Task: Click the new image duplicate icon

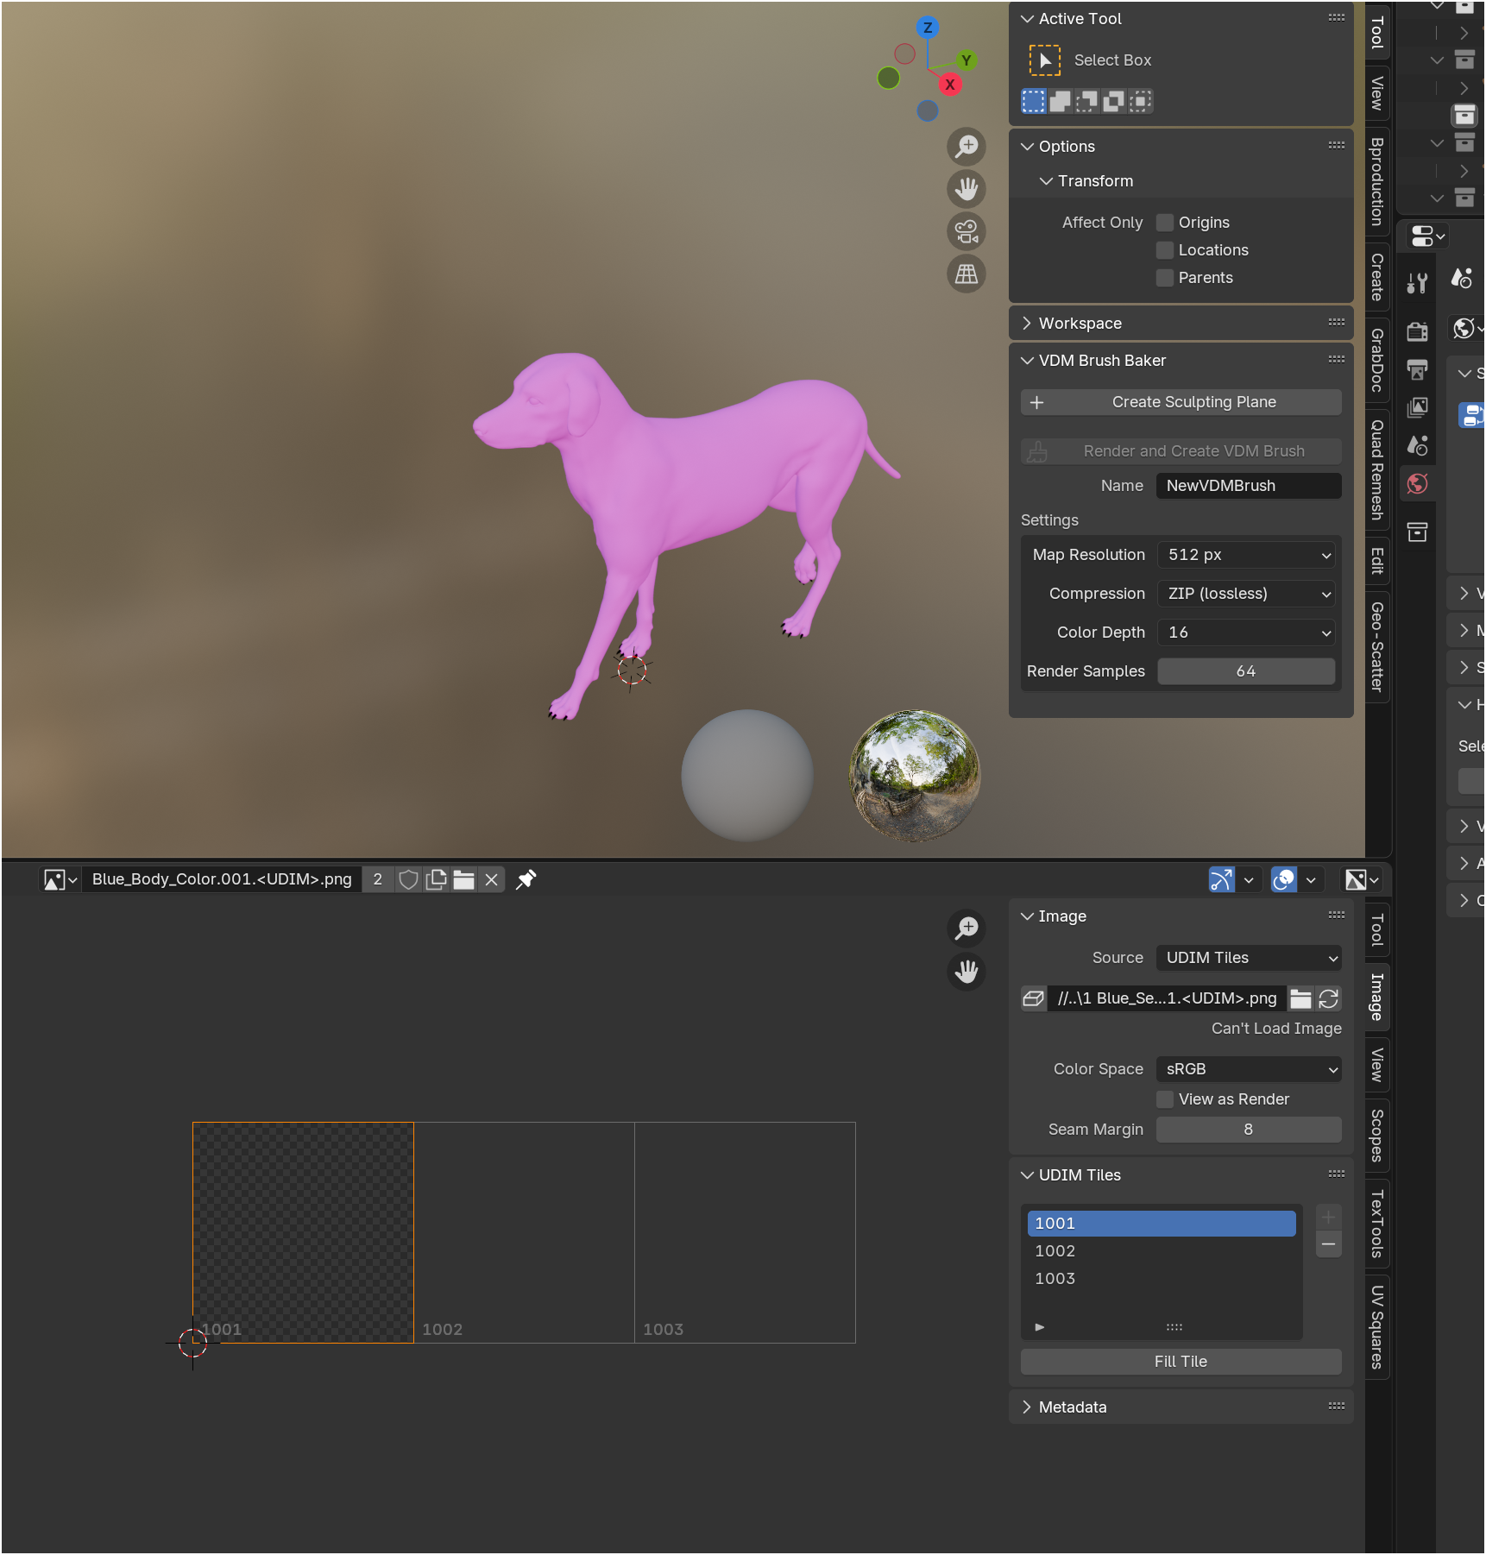Action: [x=437, y=879]
